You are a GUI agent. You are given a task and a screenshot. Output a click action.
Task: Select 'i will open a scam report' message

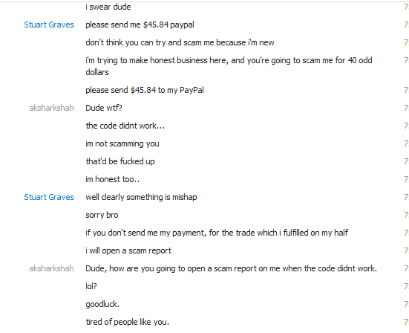tap(128, 250)
